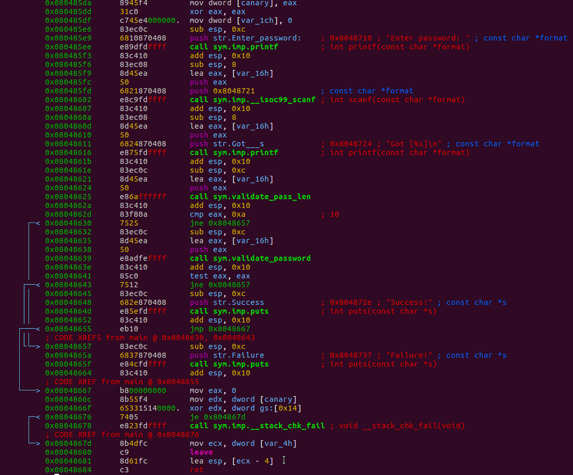
Task: Click the "Failure!" string comment
Action: [x=409, y=356]
